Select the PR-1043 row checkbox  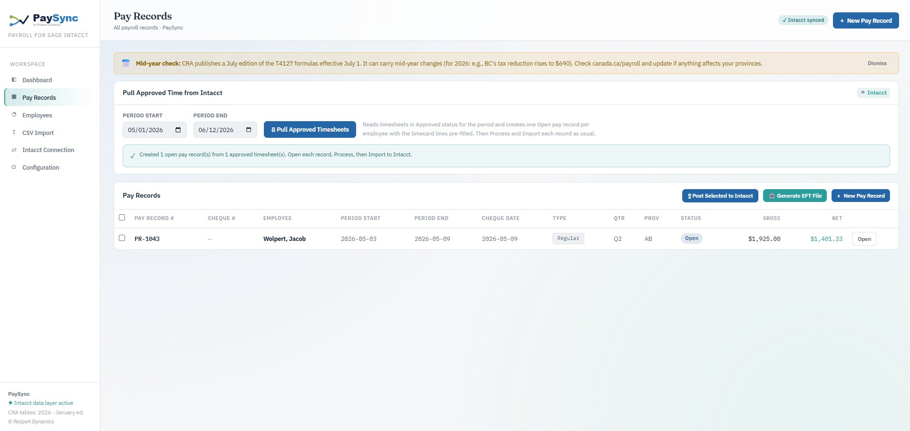[122, 238]
